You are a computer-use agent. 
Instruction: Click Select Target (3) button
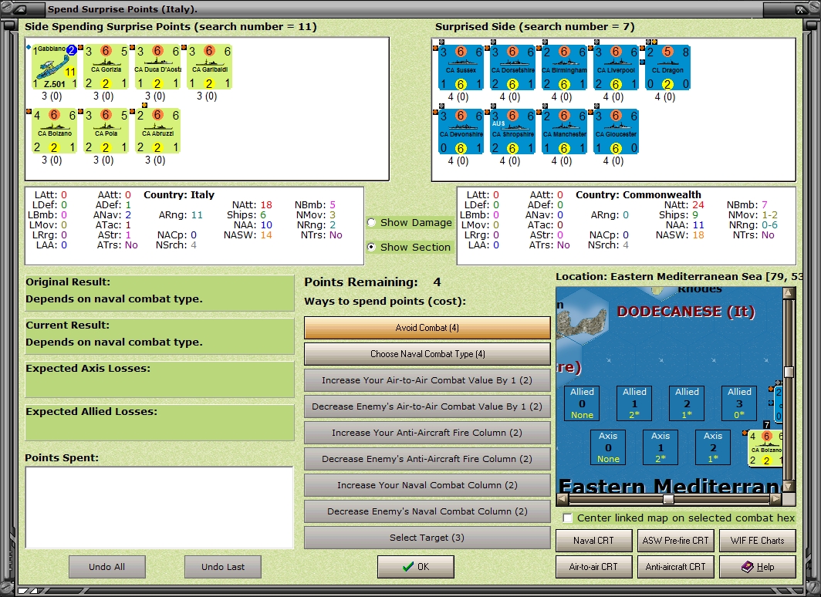(x=427, y=538)
